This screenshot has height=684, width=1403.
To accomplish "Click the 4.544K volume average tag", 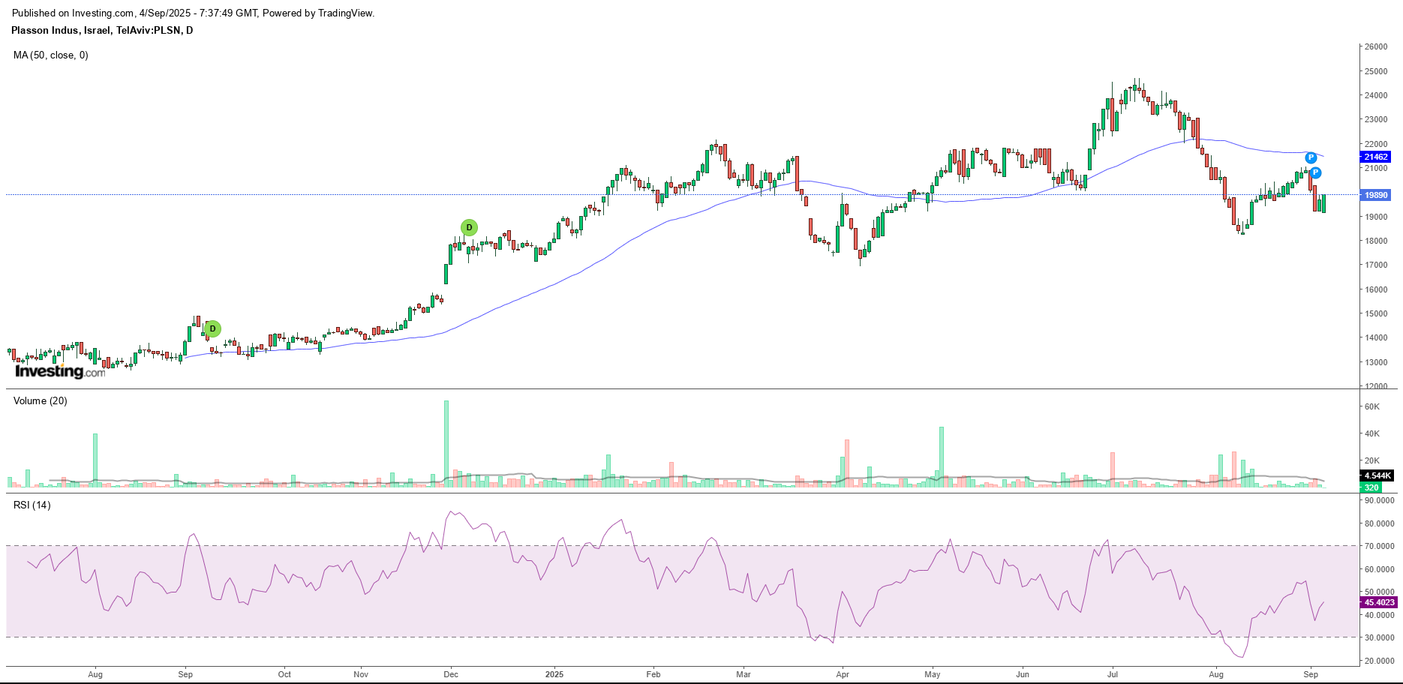I will tap(1377, 475).
